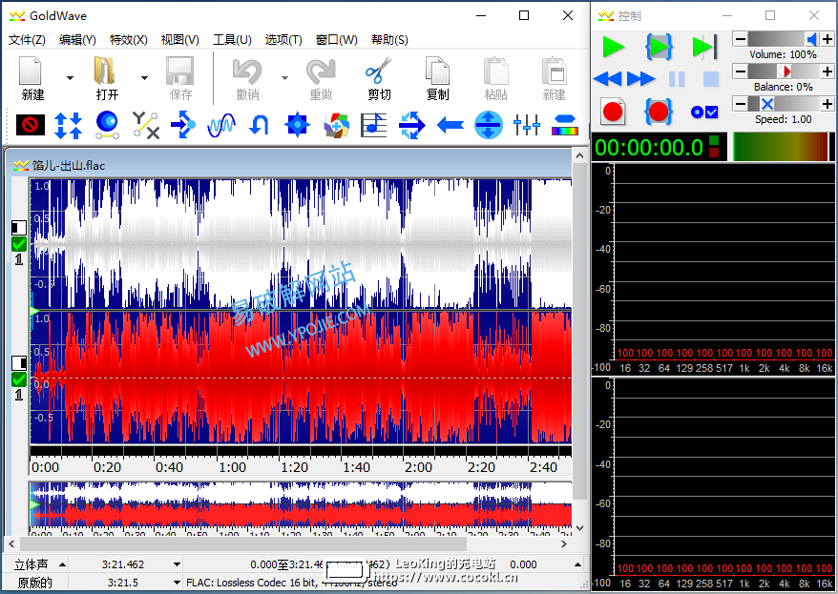Image resolution: width=838 pixels, height=594 pixels.
Task: Expand the undo history arrow beside 撤销
Action: click(284, 78)
